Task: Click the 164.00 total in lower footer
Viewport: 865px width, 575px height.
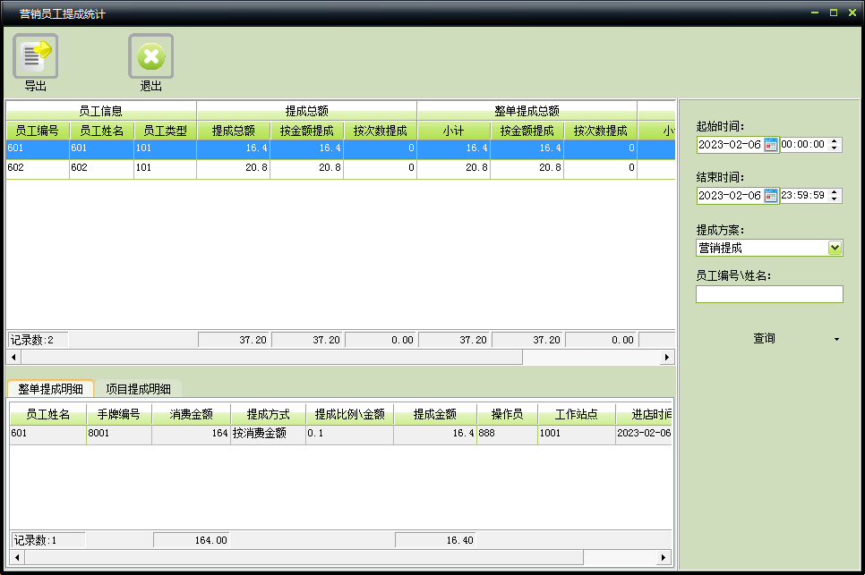Action: point(191,540)
